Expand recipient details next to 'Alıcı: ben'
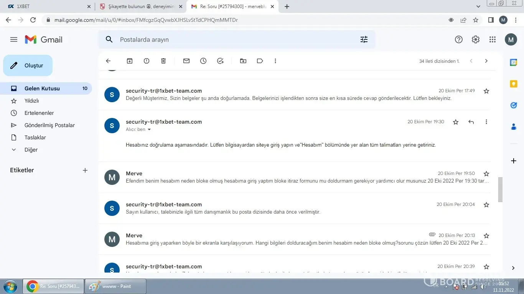524x294 pixels. click(x=149, y=130)
